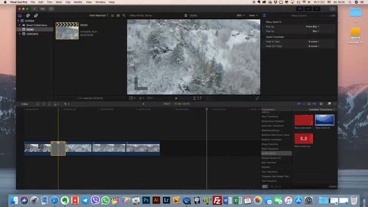Toggle 4K filter in Transitions Browser
Screen dimensions: 368x207
coord(264,186)
